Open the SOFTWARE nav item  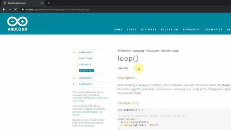148,30
